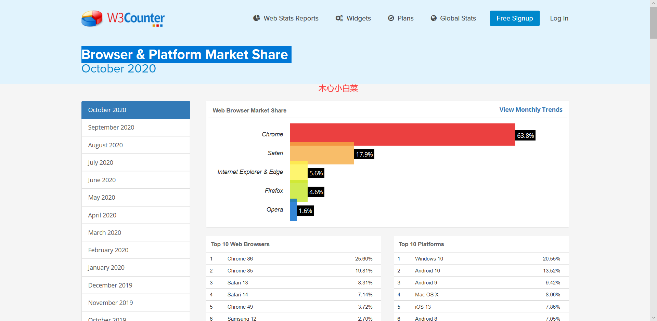Screen dimensions: 657x321
Task: Select April 2020 in month list
Action: point(136,215)
